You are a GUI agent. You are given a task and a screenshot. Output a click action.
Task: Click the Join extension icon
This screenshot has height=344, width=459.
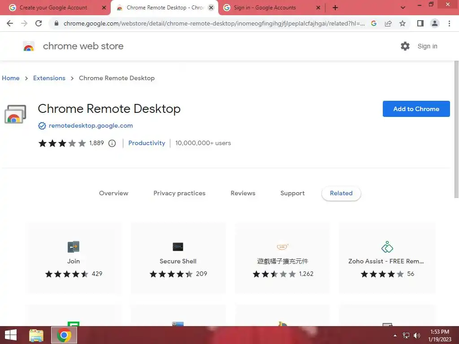pos(74,247)
